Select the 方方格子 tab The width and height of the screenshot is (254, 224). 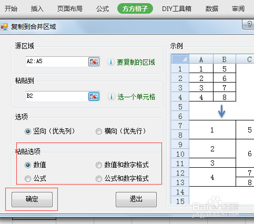point(135,8)
